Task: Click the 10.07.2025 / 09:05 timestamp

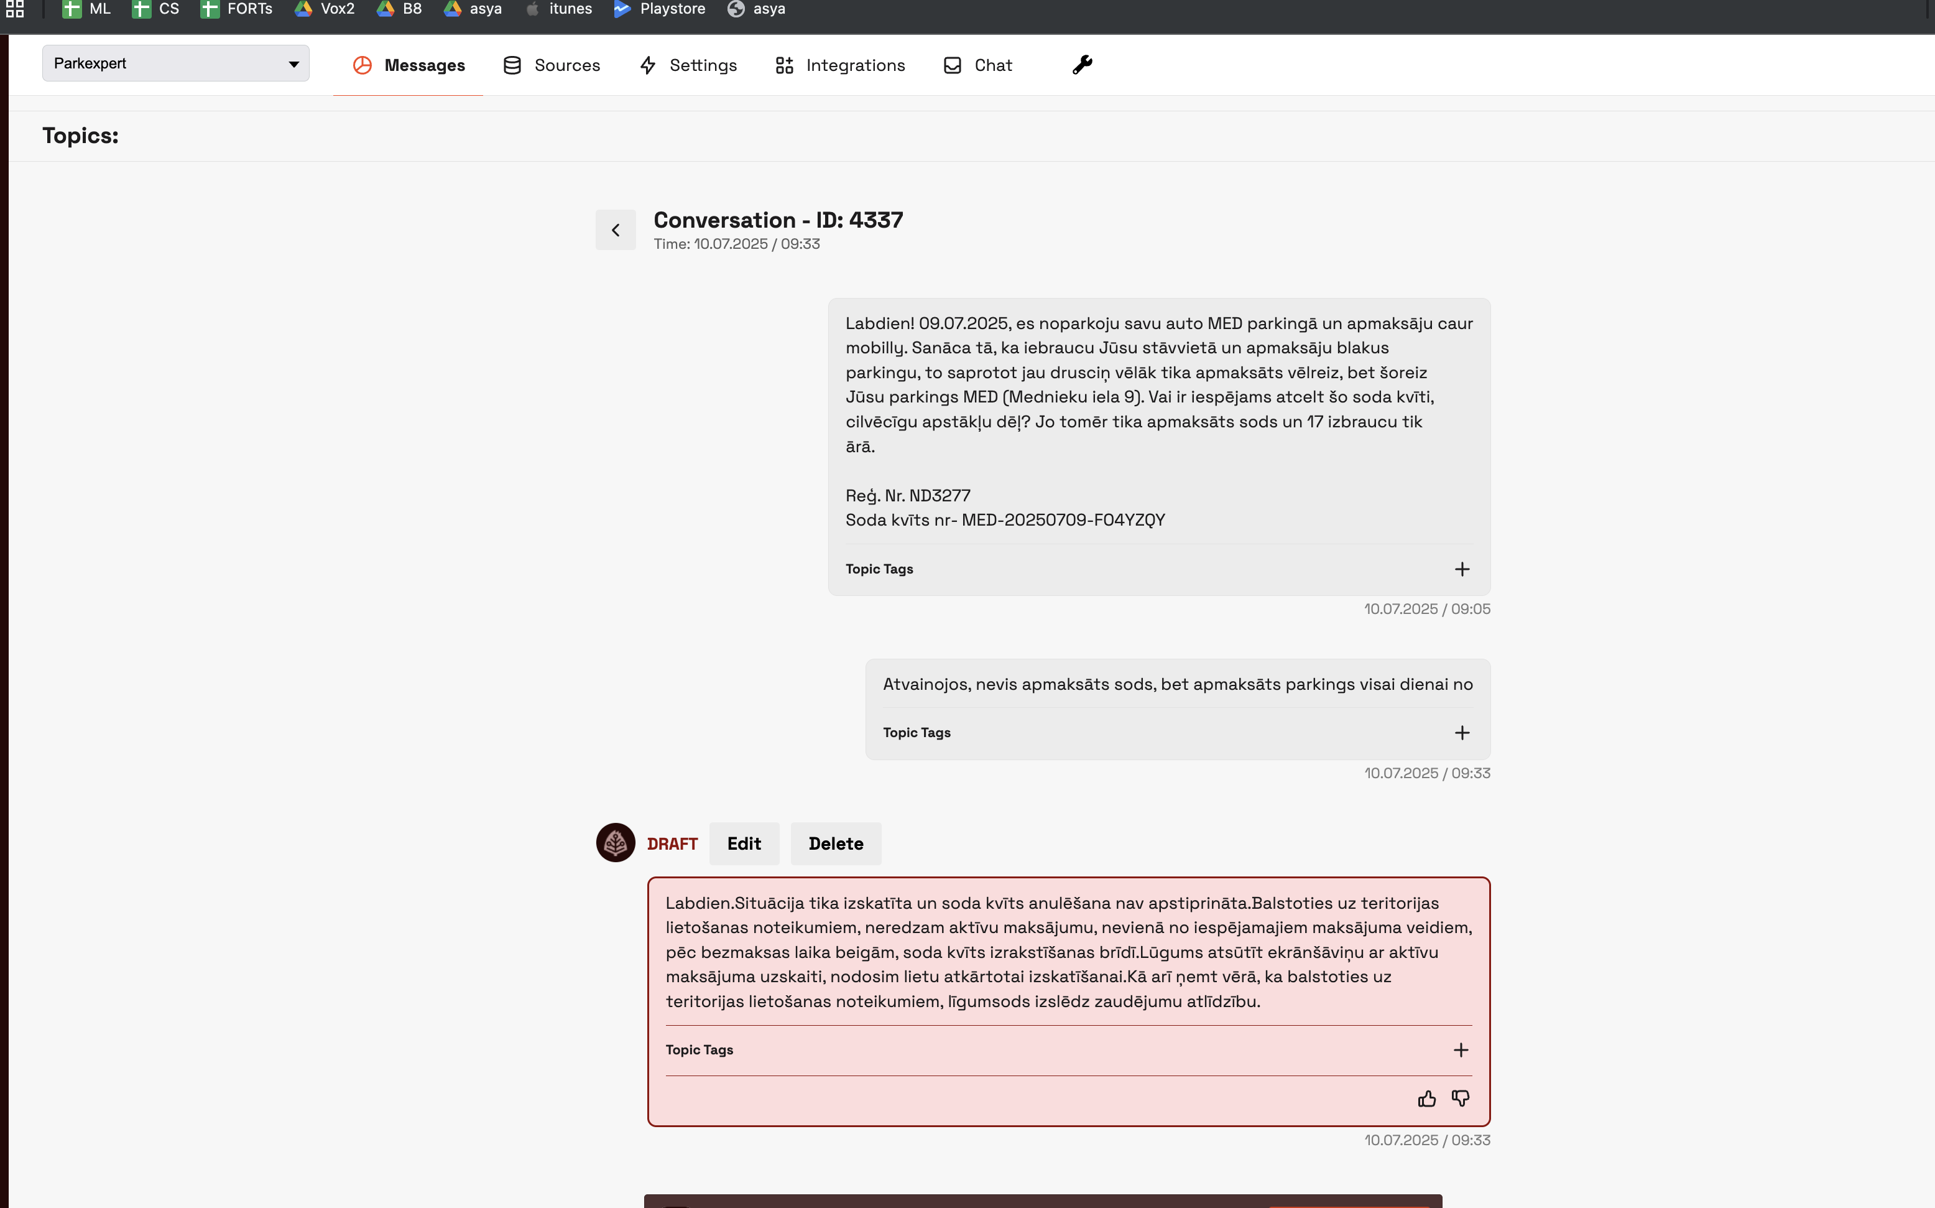Action: (x=1427, y=609)
